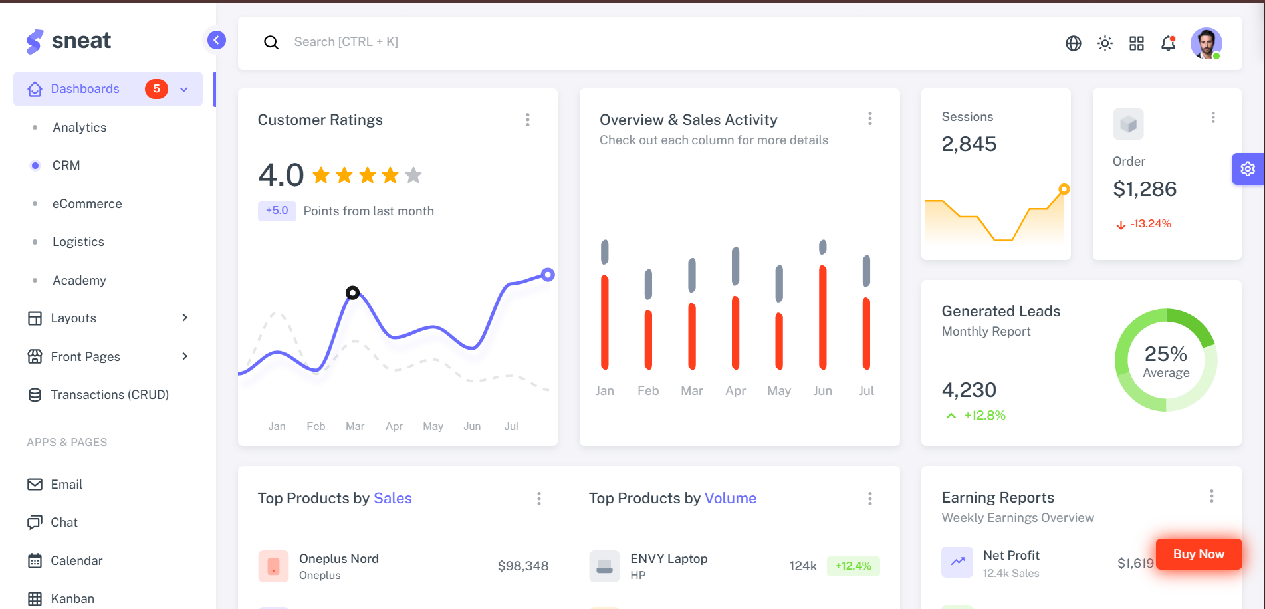Open eCommerce dashboard from sidebar
The width and height of the screenshot is (1265, 609).
click(87, 204)
